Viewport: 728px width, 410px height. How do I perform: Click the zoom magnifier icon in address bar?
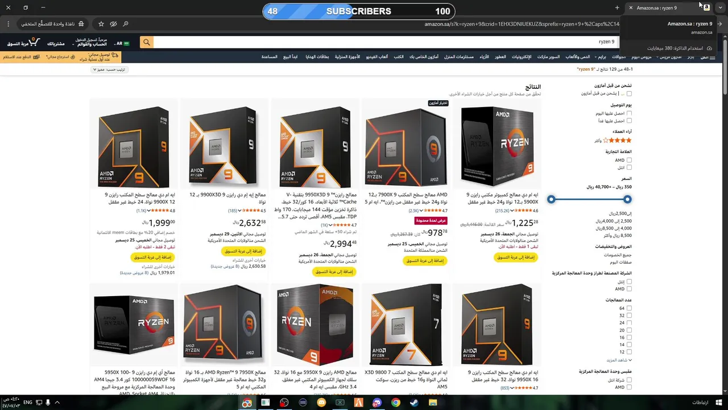tap(126, 24)
